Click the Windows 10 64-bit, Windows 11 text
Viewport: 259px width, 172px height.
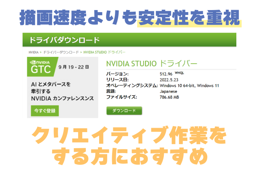point(189,86)
